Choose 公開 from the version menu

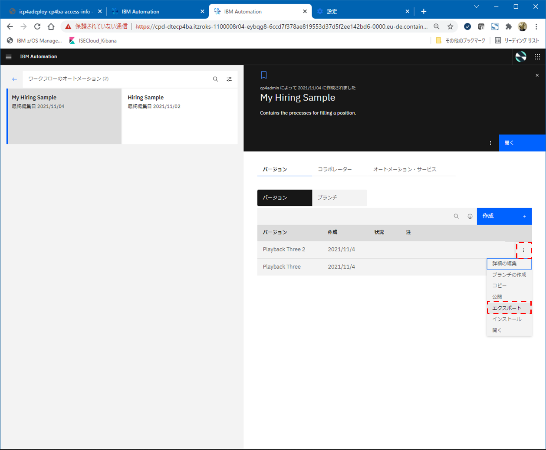pyautogui.click(x=509, y=297)
